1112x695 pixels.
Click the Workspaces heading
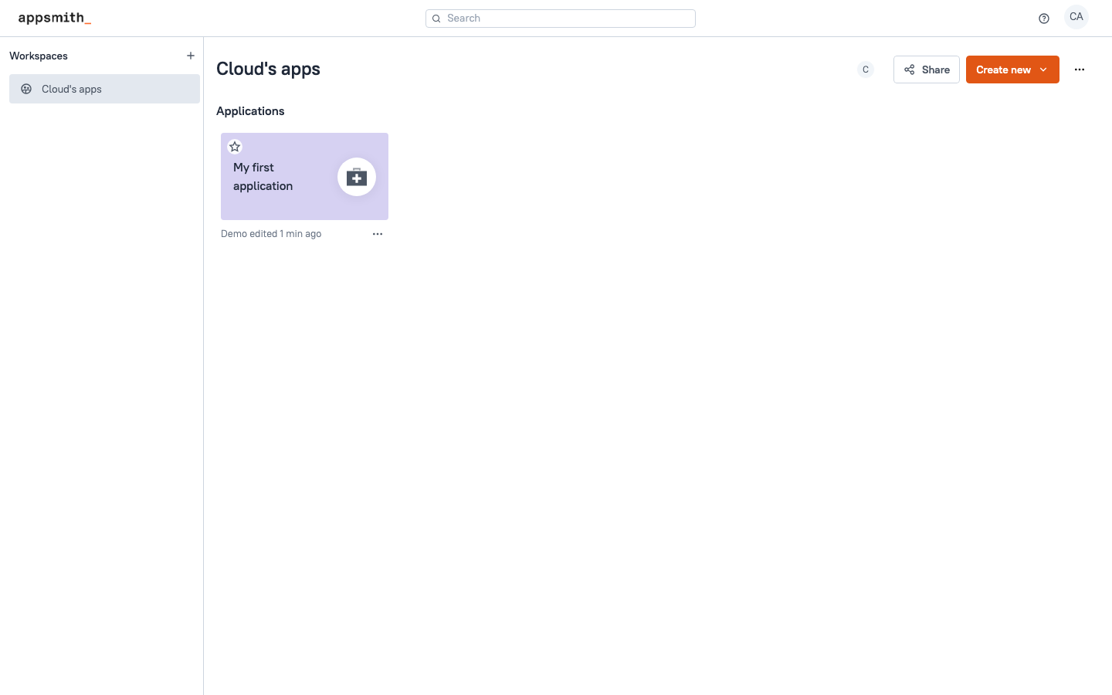[x=39, y=56]
